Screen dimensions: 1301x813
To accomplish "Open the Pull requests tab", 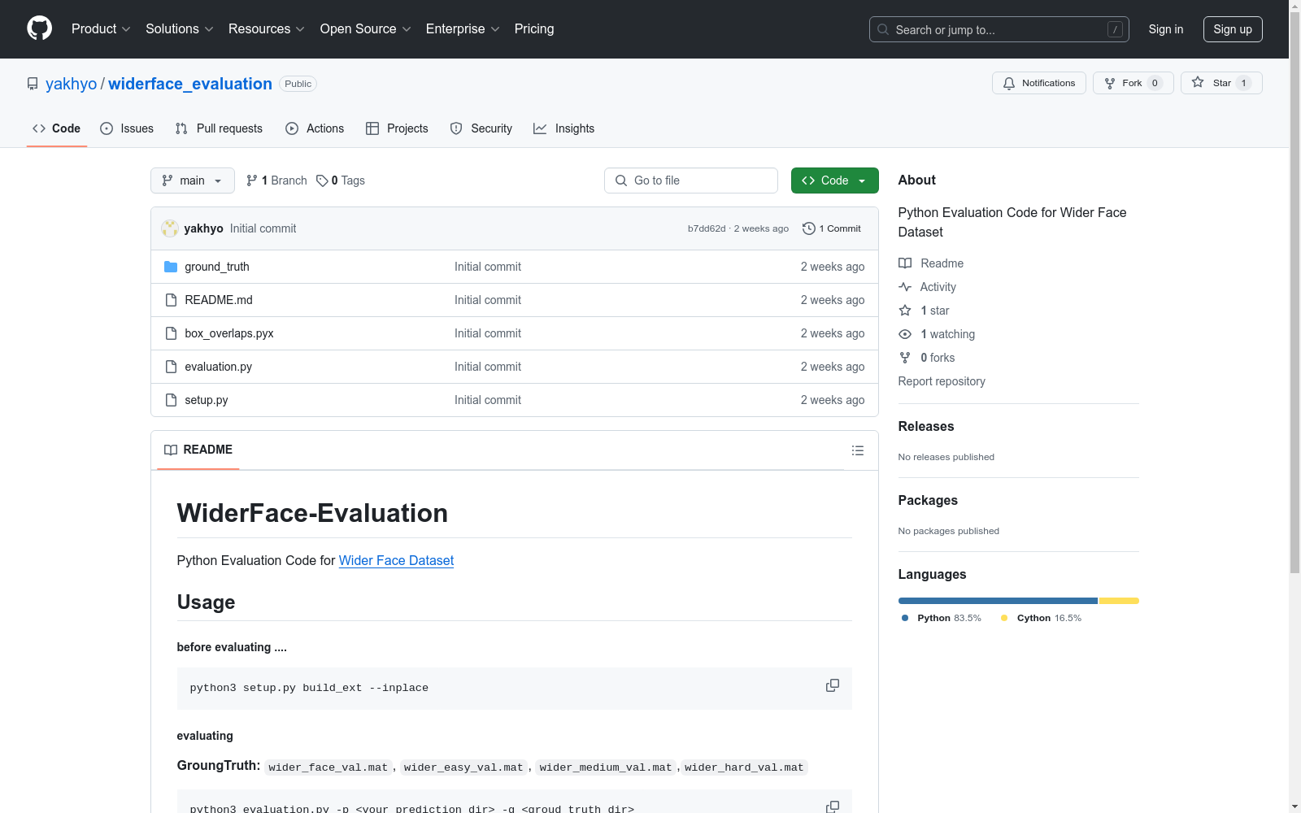I will coord(219,128).
